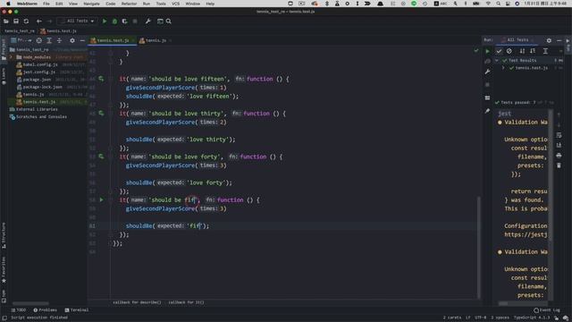Click pin tab icon in Run panel sidebar

point(487,111)
